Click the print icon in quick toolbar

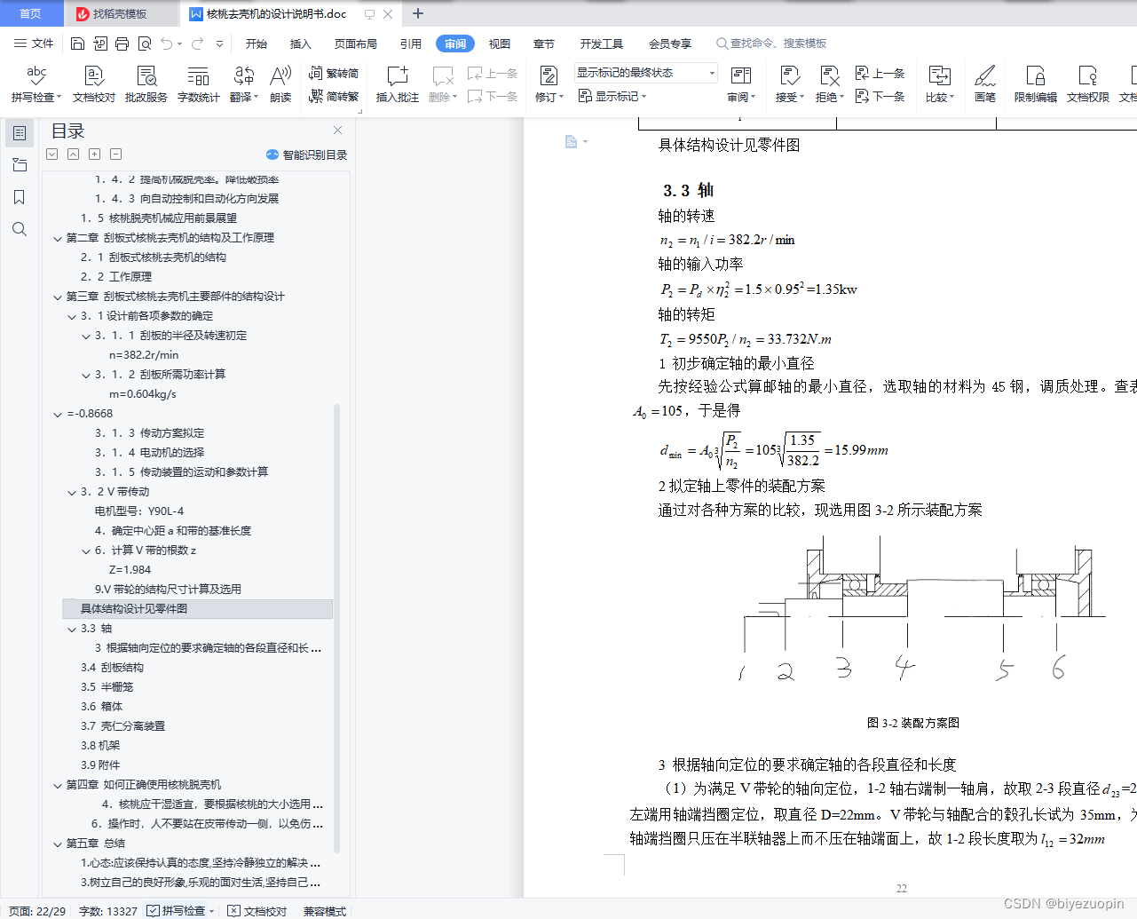pos(122,44)
